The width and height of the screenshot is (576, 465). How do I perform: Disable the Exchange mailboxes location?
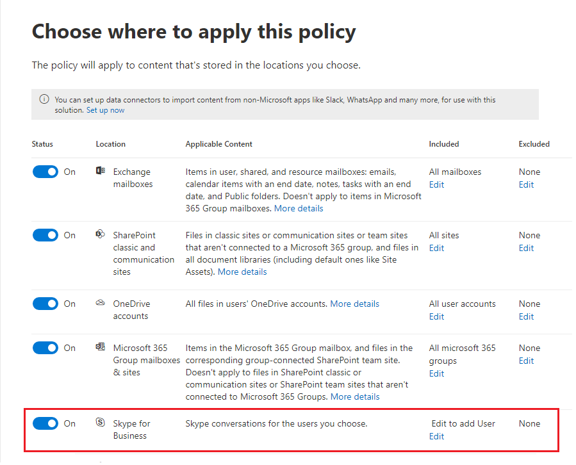click(x=45, y=172)
